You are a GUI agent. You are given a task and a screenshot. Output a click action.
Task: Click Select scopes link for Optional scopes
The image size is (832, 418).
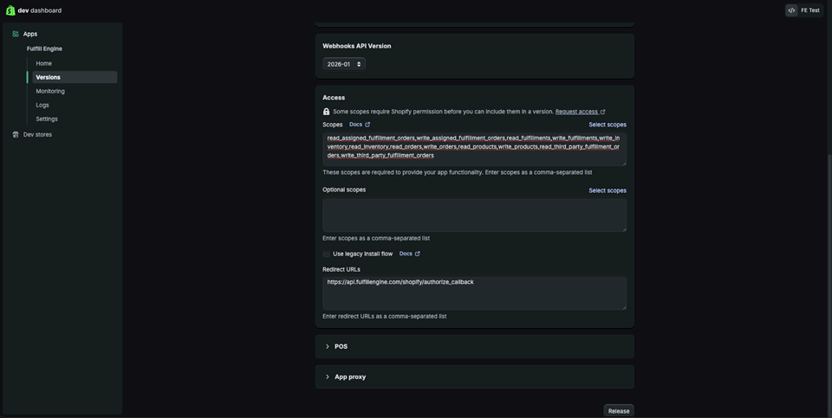[x=607, y=190]
